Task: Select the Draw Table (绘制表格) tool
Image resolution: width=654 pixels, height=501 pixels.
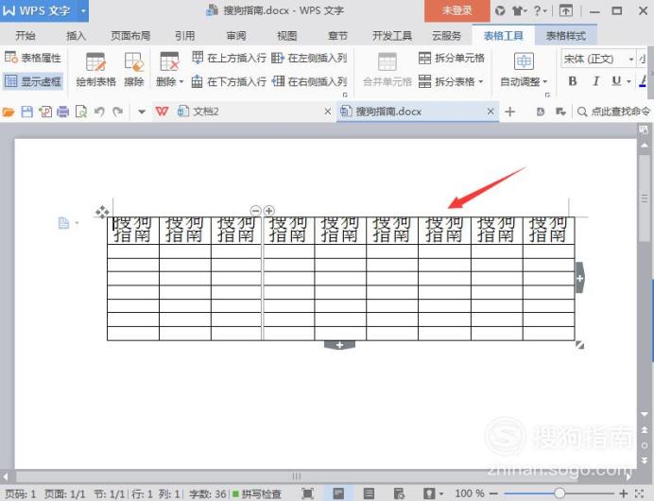Action: (x=96, y=69)
